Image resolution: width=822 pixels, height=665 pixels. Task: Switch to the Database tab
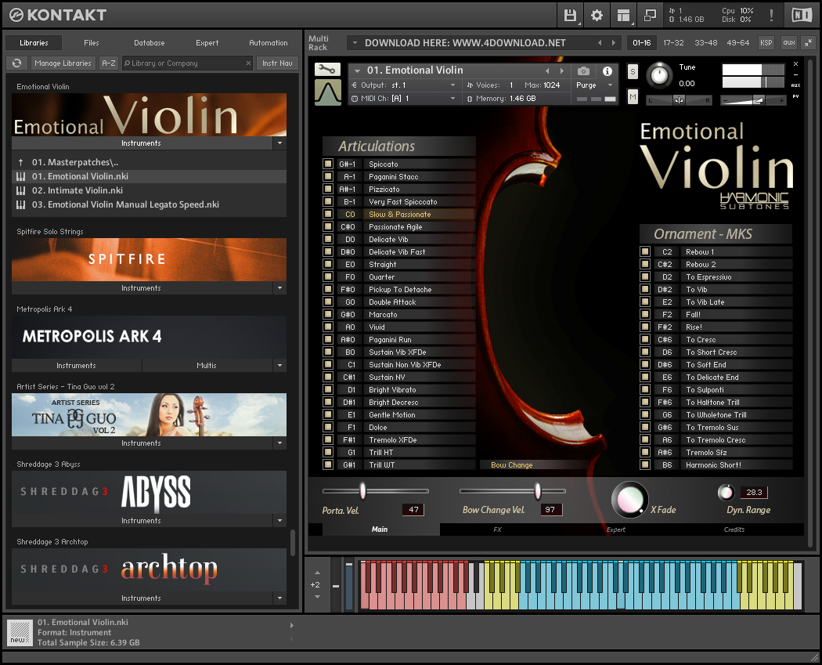[x=150, y=42]
